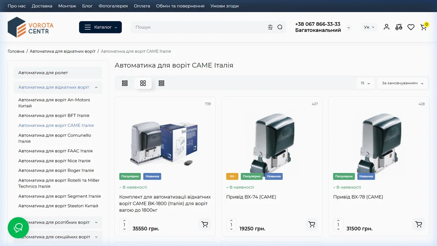Add Привід BX-74 to cart

pyautogui.click(x=312, y=224)
